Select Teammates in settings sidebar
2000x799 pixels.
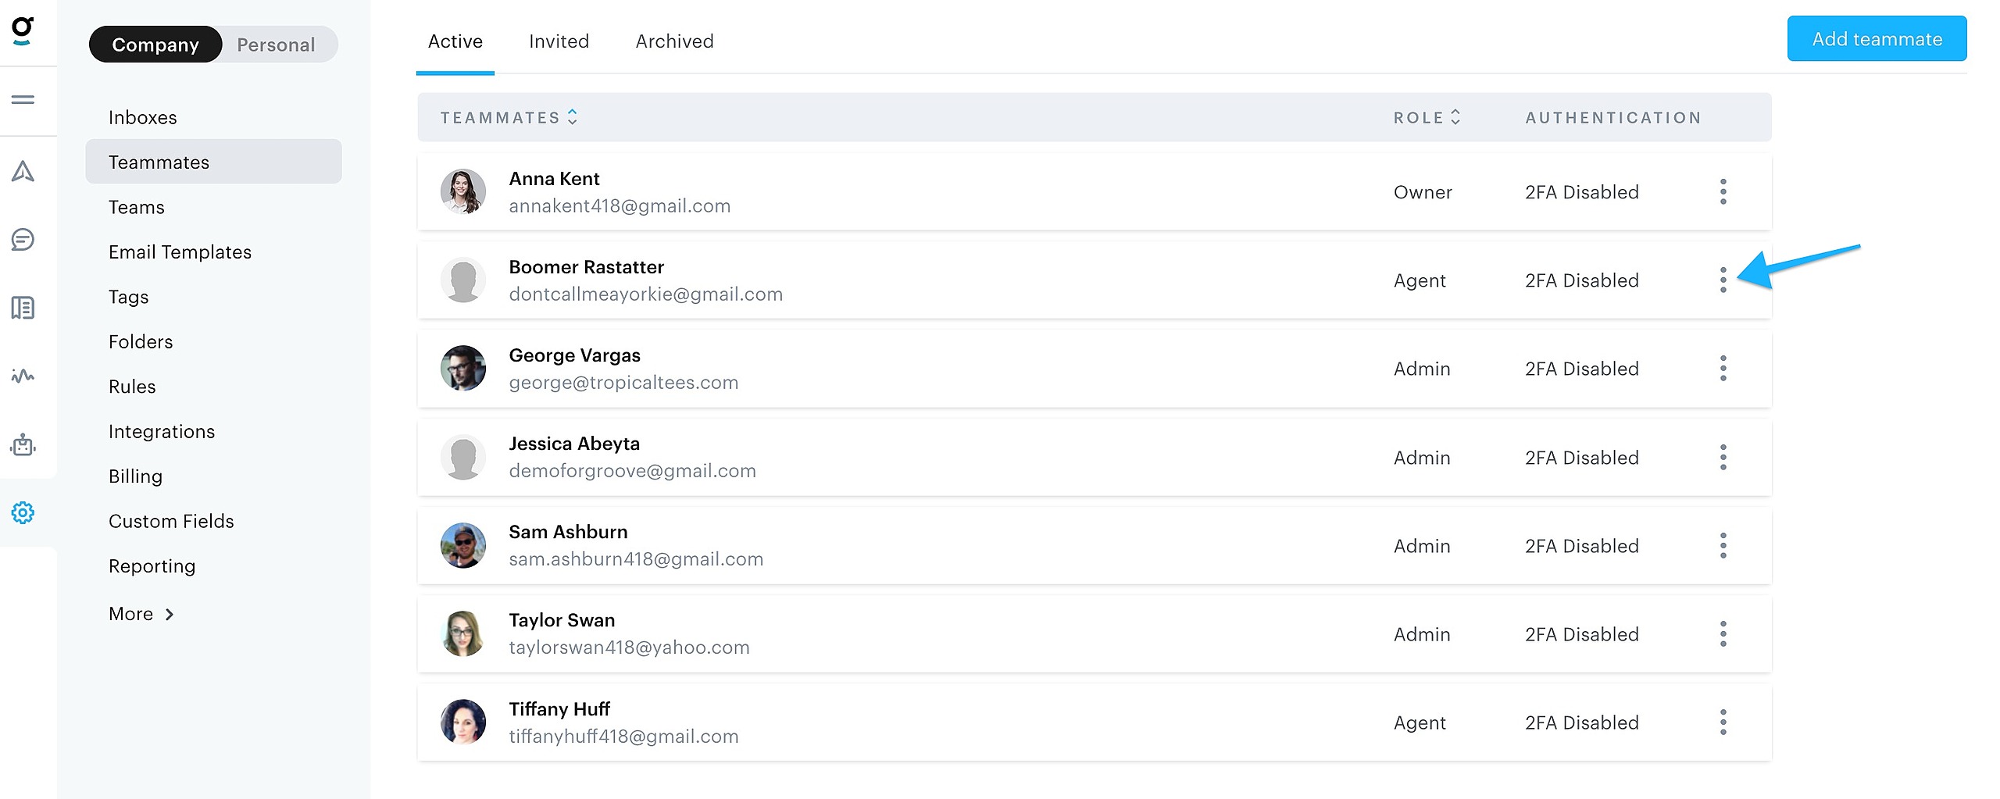pyautogui.click(x=213, y=162)
